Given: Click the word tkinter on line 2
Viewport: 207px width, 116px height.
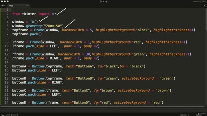Looking at the screenshot, I should [x=29, y=14].
